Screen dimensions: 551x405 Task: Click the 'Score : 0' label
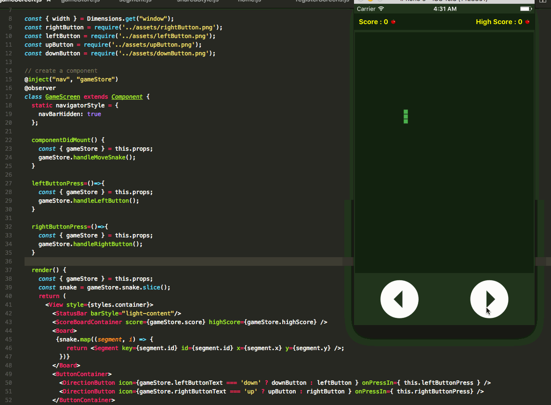pyautogui.click(x=373, y=22)
